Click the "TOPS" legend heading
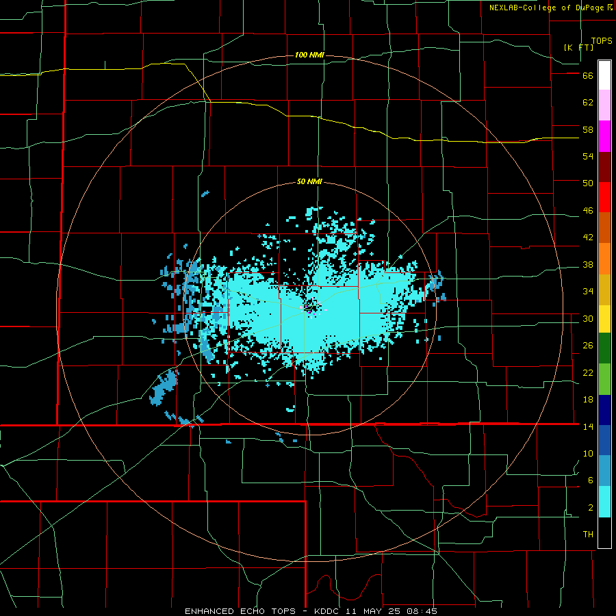616x616 pixels. tap(602, 41)
